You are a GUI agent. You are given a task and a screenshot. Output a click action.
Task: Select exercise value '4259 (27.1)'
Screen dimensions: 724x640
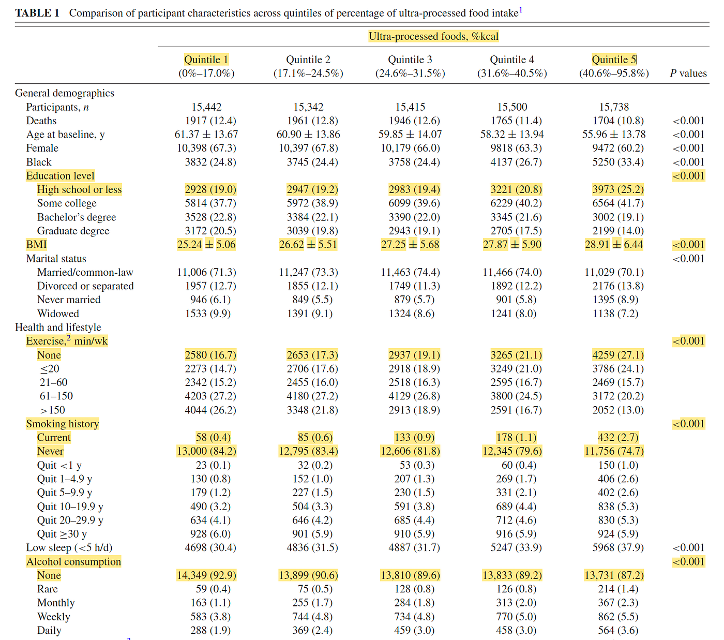pyautogui.click(x=618, y=355)
